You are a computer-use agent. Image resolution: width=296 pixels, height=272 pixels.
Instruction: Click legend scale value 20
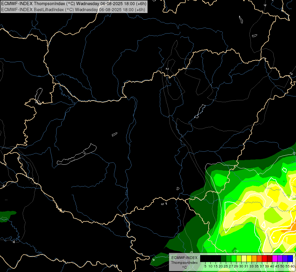221,266
